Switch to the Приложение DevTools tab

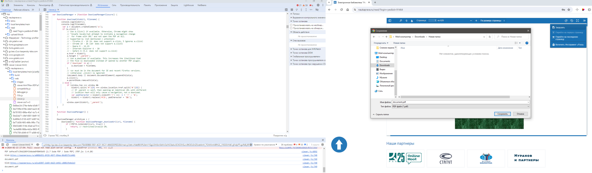[161, 5]
